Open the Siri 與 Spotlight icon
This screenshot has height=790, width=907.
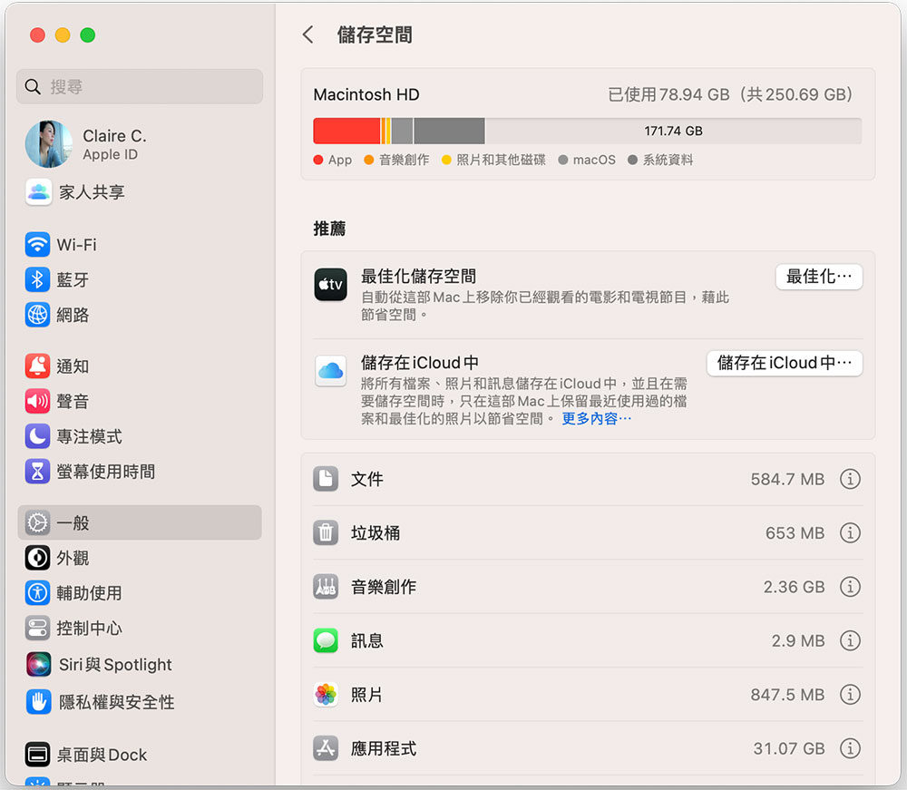pos(39,665)
